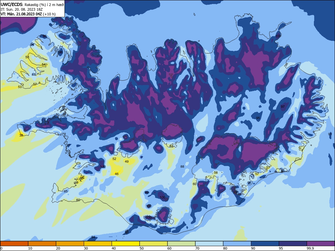Click the orange 10–20 legend swatch
335x251 pixels.
tap(42, 244)
